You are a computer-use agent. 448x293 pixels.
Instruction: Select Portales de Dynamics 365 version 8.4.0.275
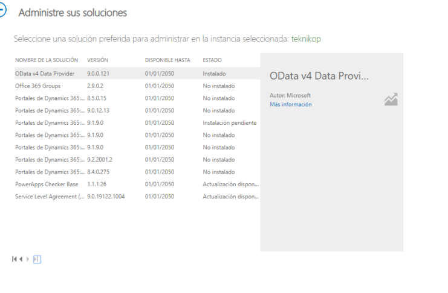pos(137,172)
